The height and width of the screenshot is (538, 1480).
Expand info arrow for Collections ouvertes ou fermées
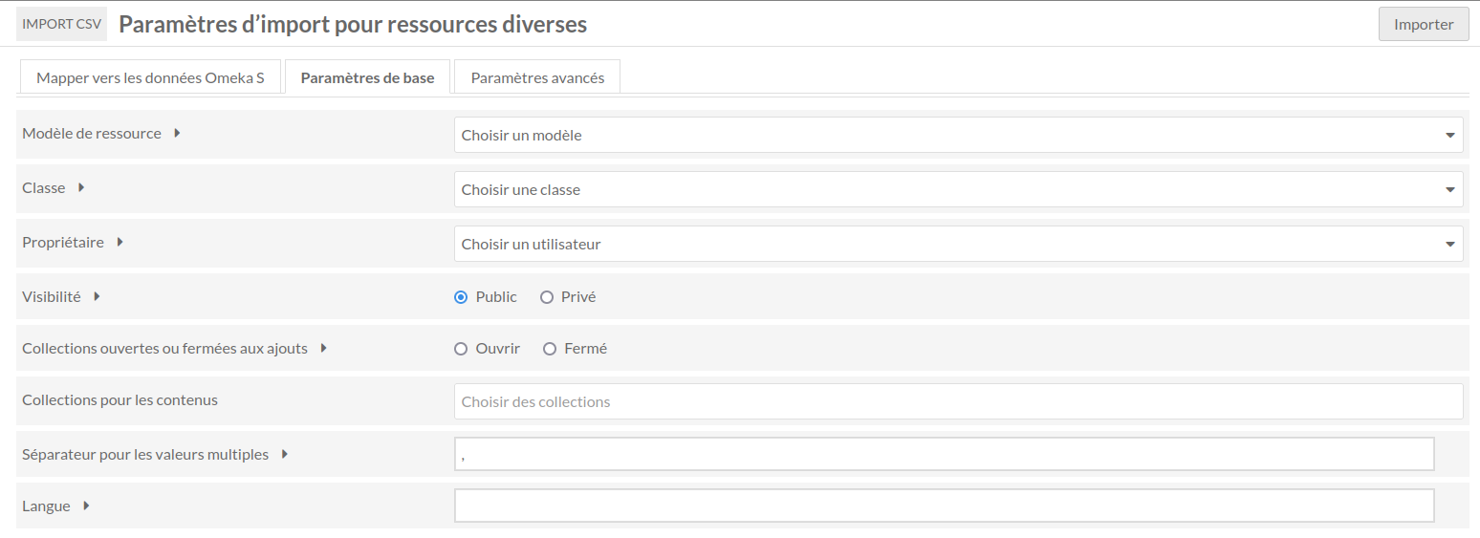[x=324, y=349]
